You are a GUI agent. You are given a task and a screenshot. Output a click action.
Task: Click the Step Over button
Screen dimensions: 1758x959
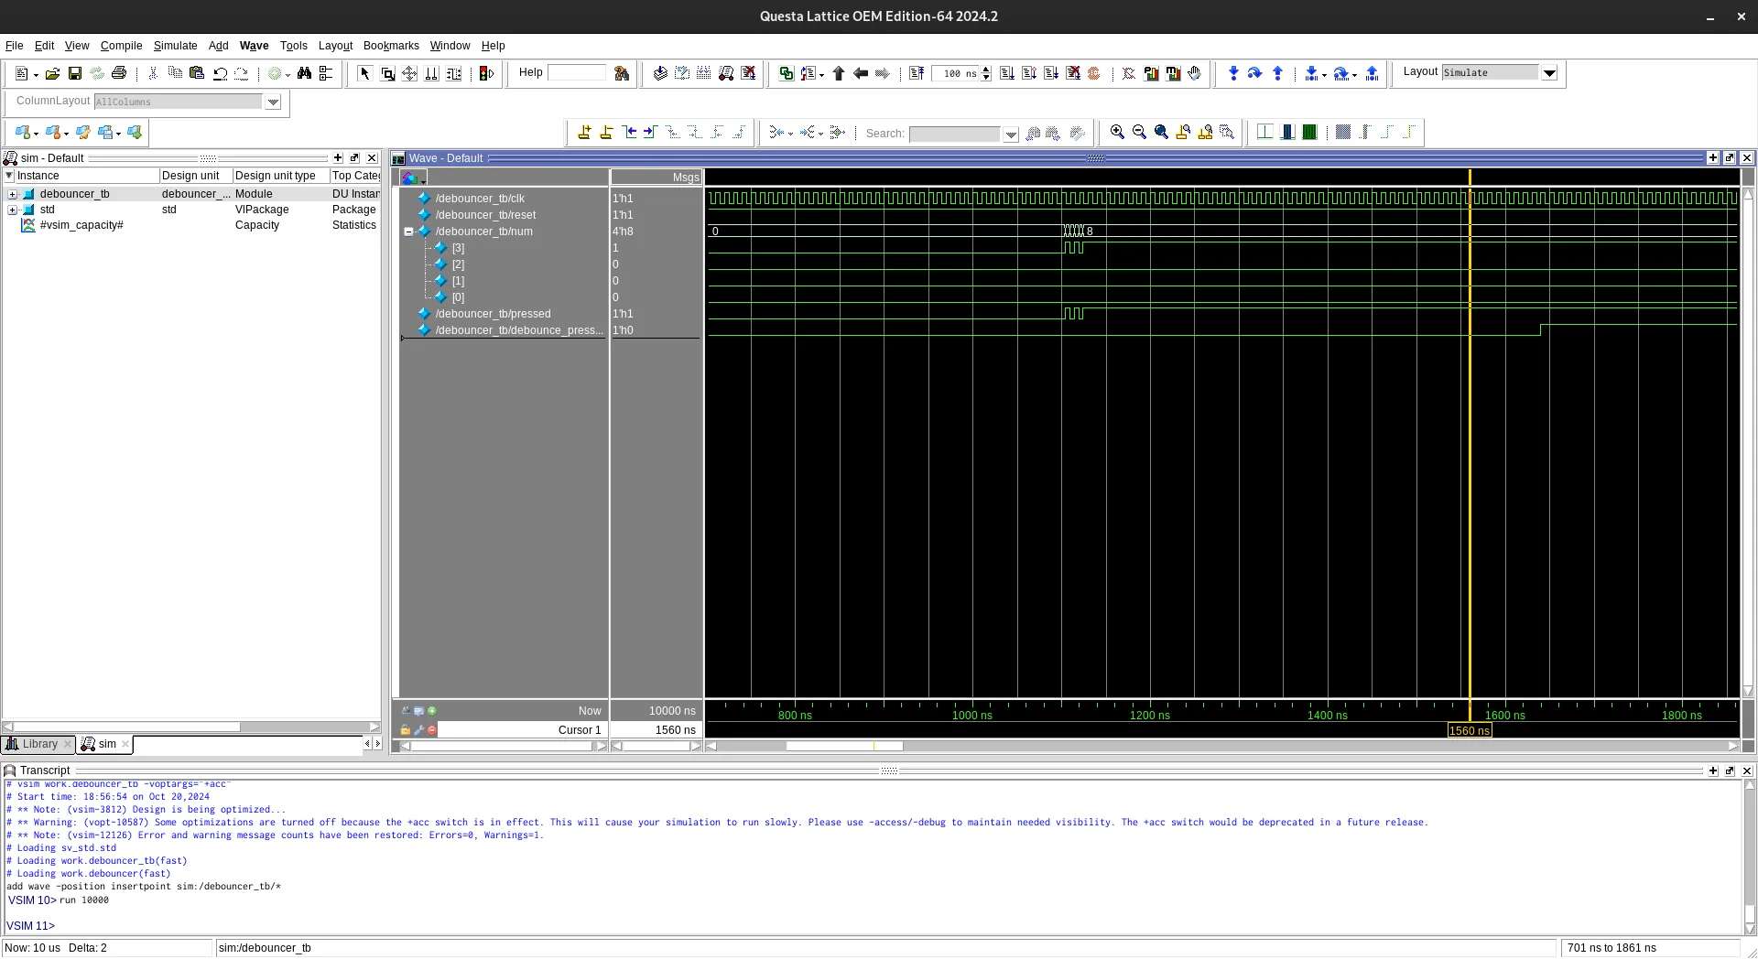coord(1254,73)
